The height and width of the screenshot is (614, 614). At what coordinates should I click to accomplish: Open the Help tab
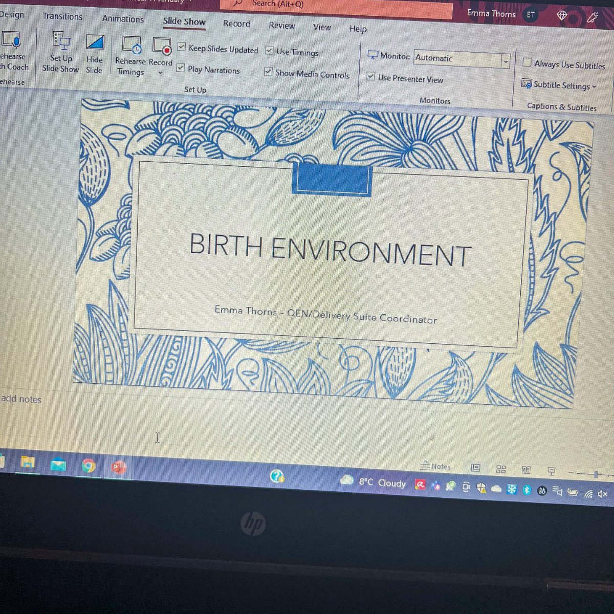358,29
